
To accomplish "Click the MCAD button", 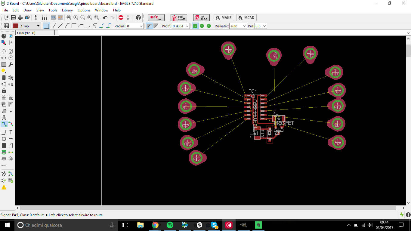I will point(246,18).
